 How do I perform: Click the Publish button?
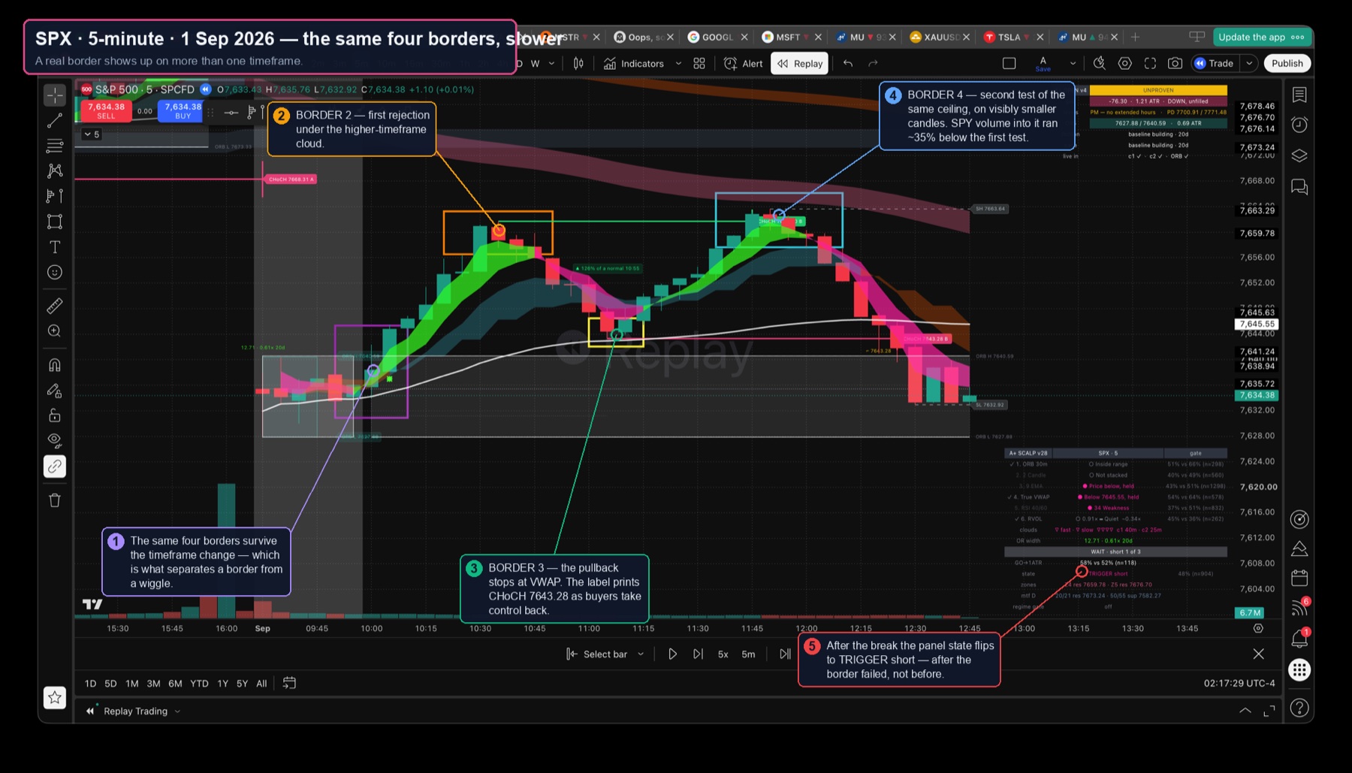click(1287, 64)
